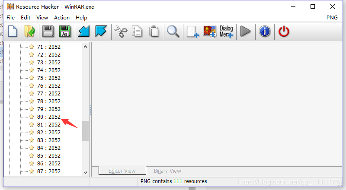Open the View menu
The image size is (346, 190).
pos(42,18)
